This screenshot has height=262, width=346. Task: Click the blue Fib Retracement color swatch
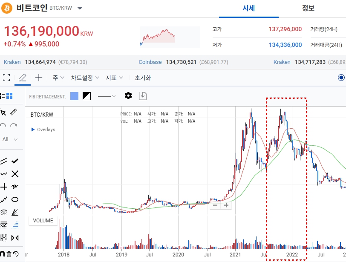[74, 96]
